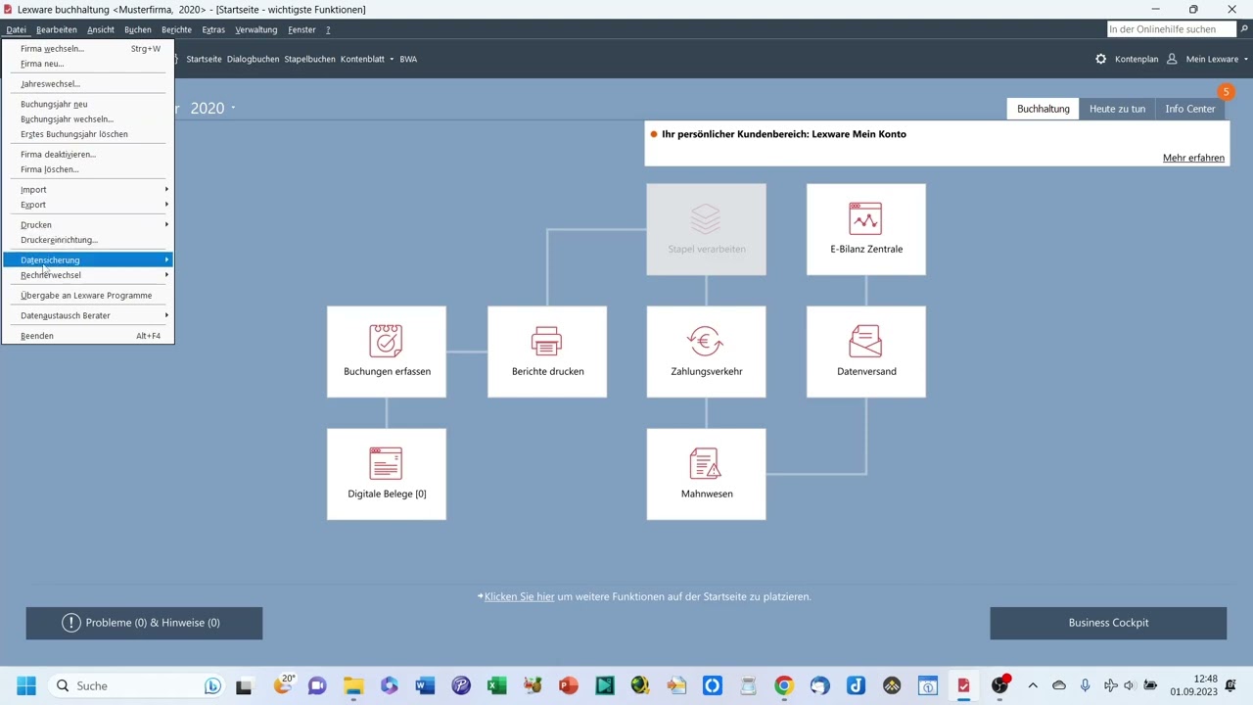The width and height of the screenshot is (1253, 705).
Task: Click the Klicken Sie hier link
Action: pyautogui.click(x=519, y=596)
